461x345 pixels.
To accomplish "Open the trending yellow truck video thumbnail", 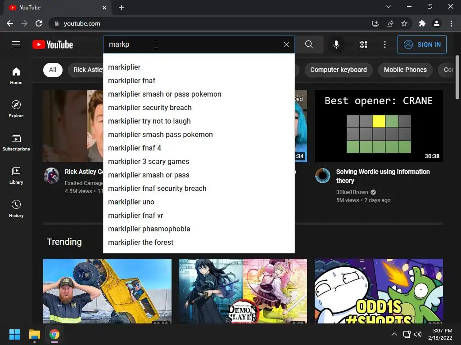I will (107, 291).
